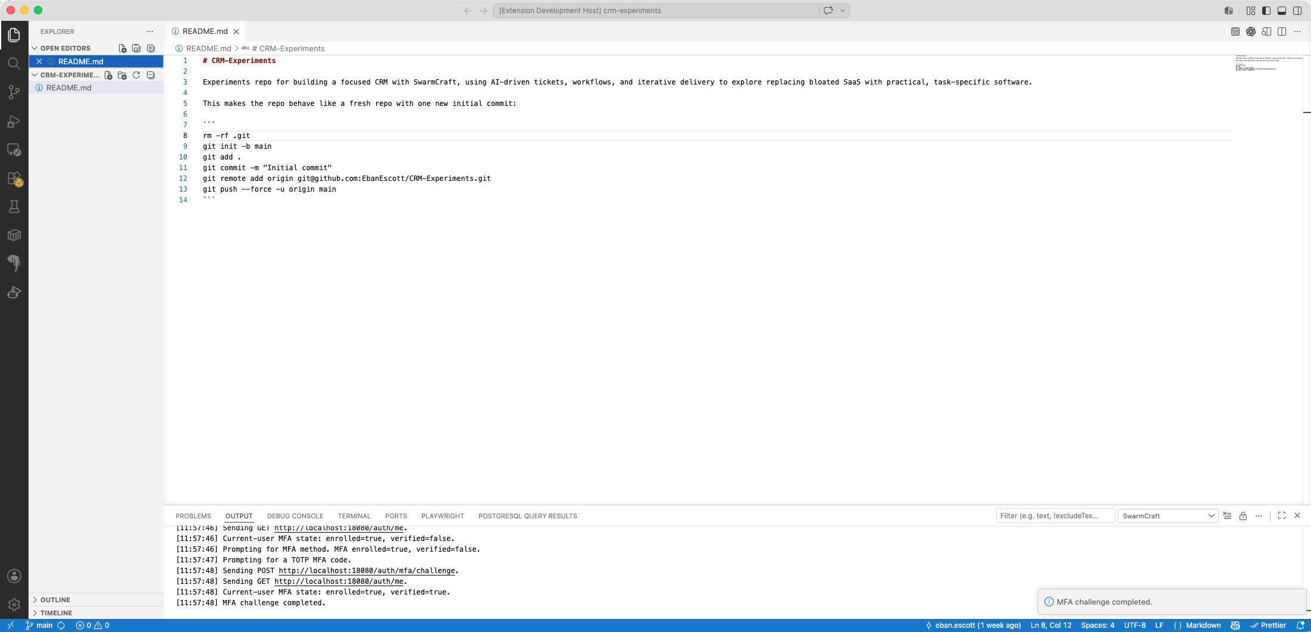This screenshot has height=632, width=1311.
Task: Click Prettier in the status bar
Action: point(1268,625)
